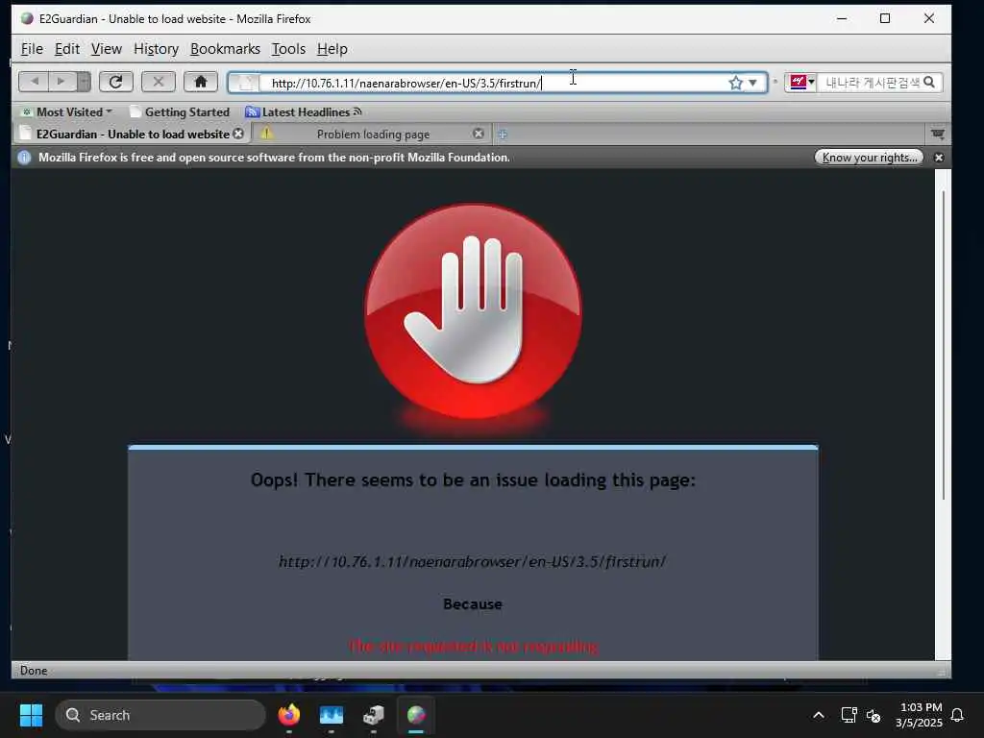
Task: Click the search magnifier icon
Action: [929, 83]
